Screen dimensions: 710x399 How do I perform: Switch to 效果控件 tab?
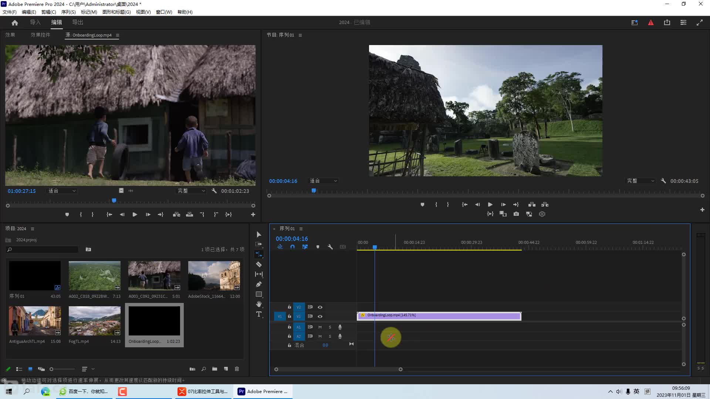point(40,35)
